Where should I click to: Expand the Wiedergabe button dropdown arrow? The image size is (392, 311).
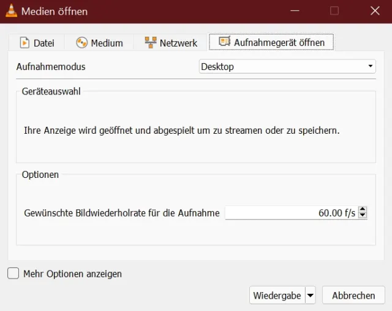(x=310, y=295)
